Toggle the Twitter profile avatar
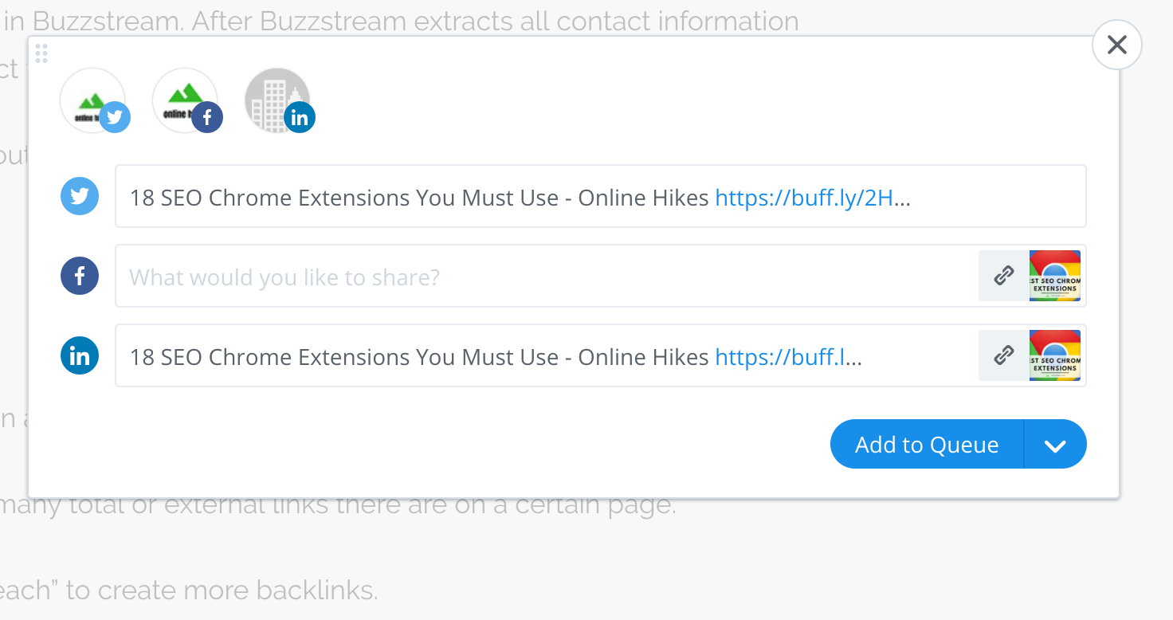Image resolution: width=1173 pixels, height=620 pixels. (x=92, y=100)
